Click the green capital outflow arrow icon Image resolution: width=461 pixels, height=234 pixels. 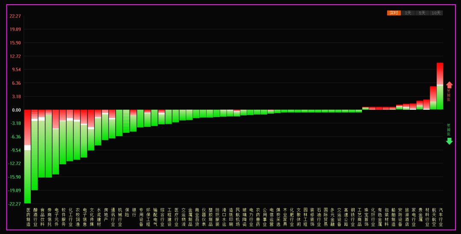[449, 141]
